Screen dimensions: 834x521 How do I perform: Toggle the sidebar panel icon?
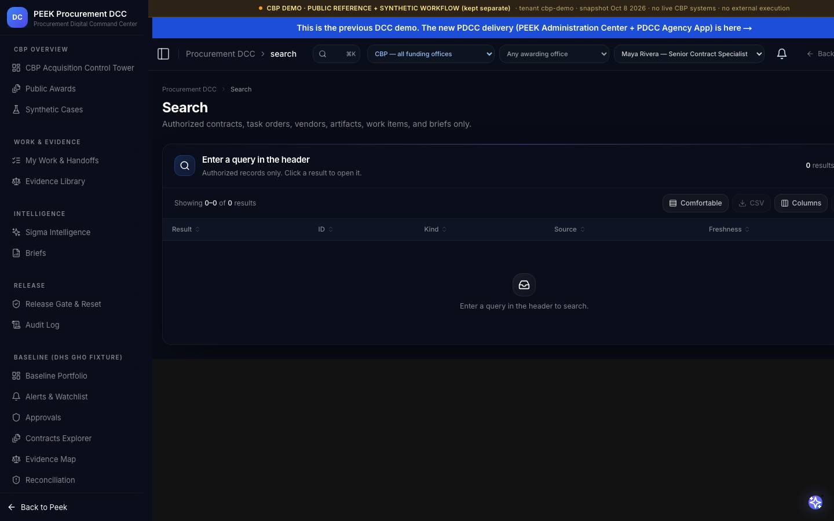click(x=163, y=54)
